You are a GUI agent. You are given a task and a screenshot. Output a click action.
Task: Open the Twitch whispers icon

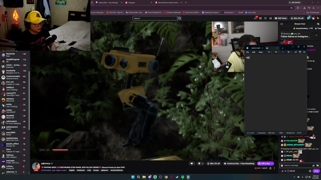(265, 18)
